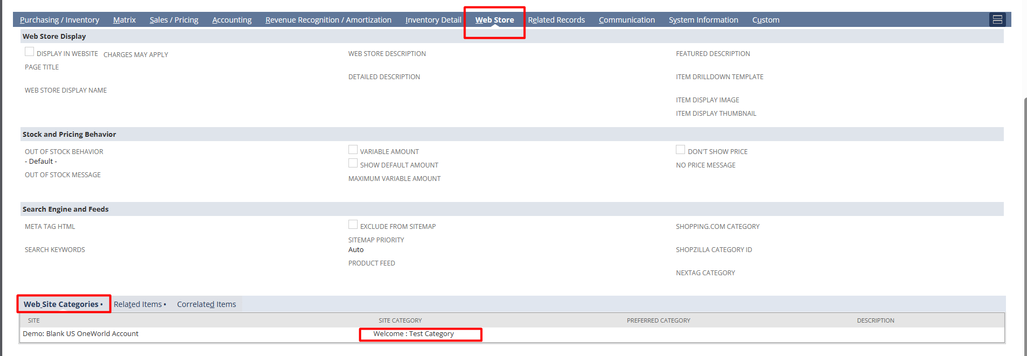
Task: Check the Variable Amount checkbox
Action: [353, 150]
